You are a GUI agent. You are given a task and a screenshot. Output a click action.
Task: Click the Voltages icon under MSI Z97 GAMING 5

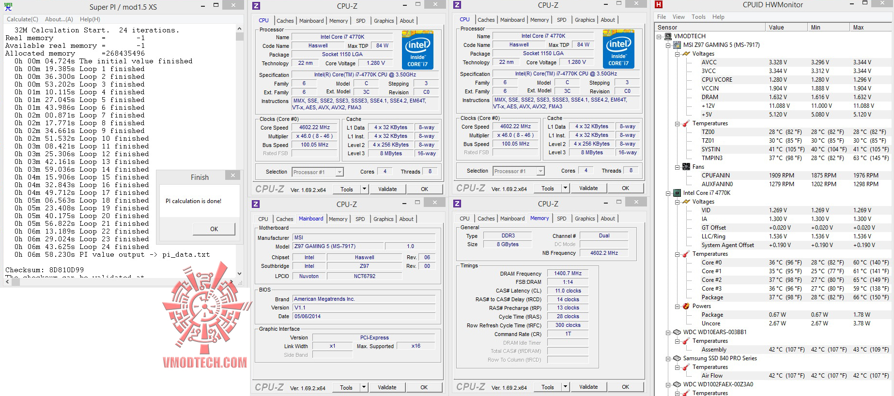tap(686, 54)
